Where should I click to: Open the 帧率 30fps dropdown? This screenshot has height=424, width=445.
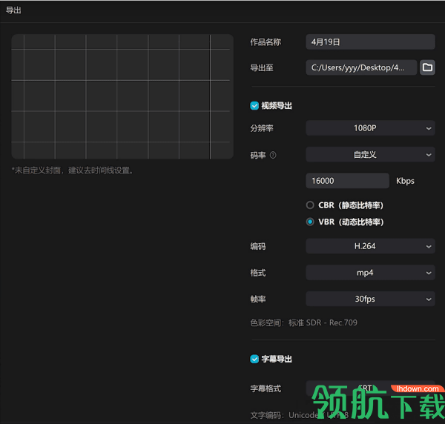click(370, 299)
